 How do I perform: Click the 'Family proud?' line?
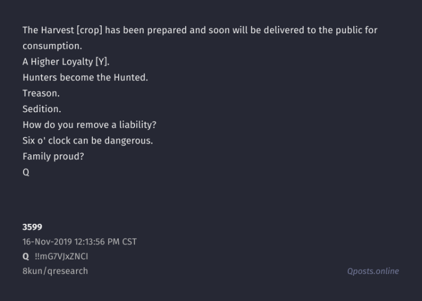[53, 156]
